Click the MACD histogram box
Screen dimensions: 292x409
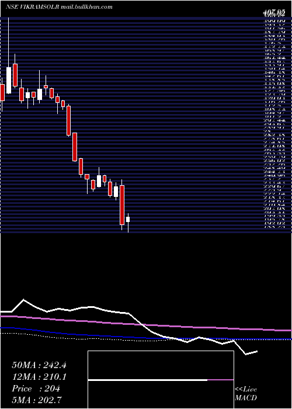(161, 380)
